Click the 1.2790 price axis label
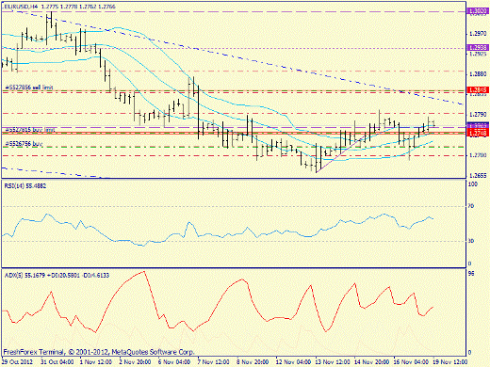 [478, 115]
